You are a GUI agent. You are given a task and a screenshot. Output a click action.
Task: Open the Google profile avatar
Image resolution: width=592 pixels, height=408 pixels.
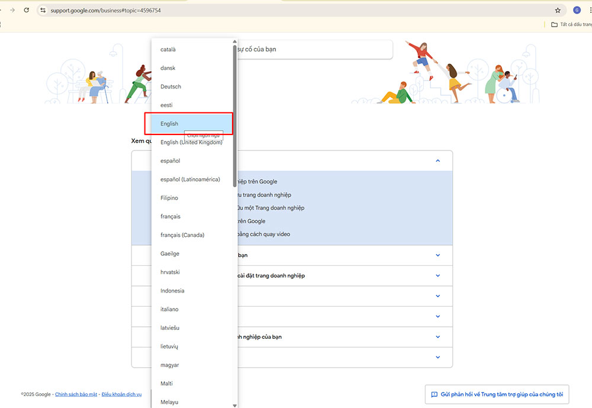tap(577, 10)
